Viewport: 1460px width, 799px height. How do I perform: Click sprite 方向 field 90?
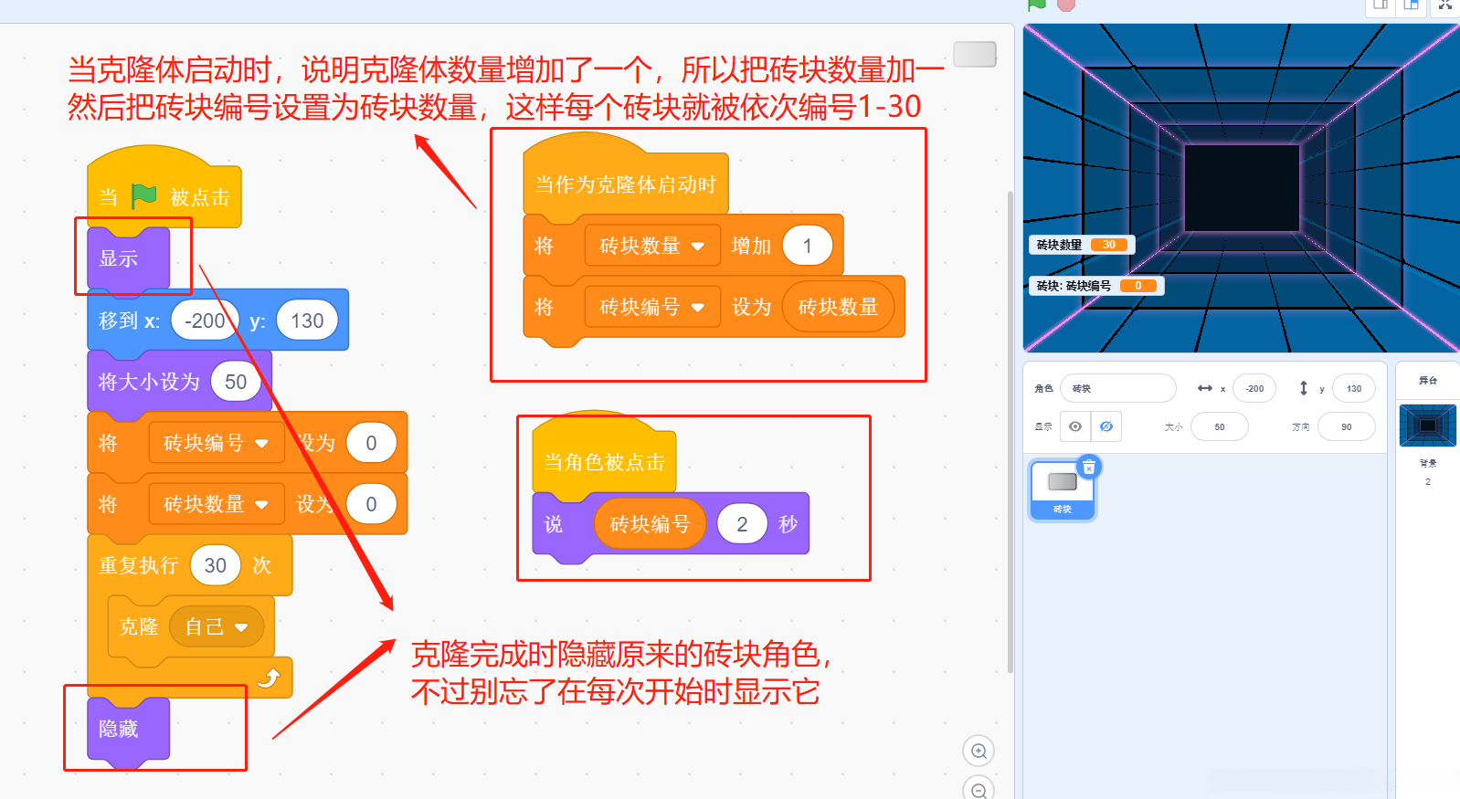(1346, 426)
